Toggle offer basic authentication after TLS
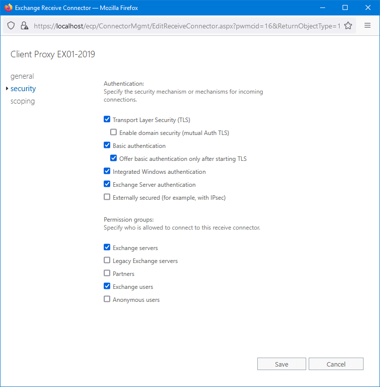The width and height of the screenshot is (380, 387). pos(114,158)
